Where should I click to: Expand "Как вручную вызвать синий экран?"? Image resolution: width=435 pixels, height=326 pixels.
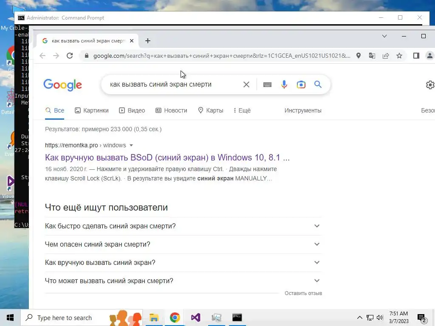[183, 262]
